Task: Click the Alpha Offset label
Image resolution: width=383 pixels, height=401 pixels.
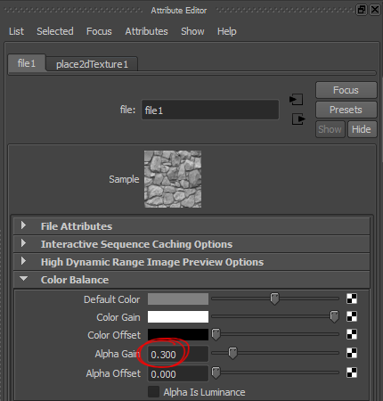Action: [113, 373]
